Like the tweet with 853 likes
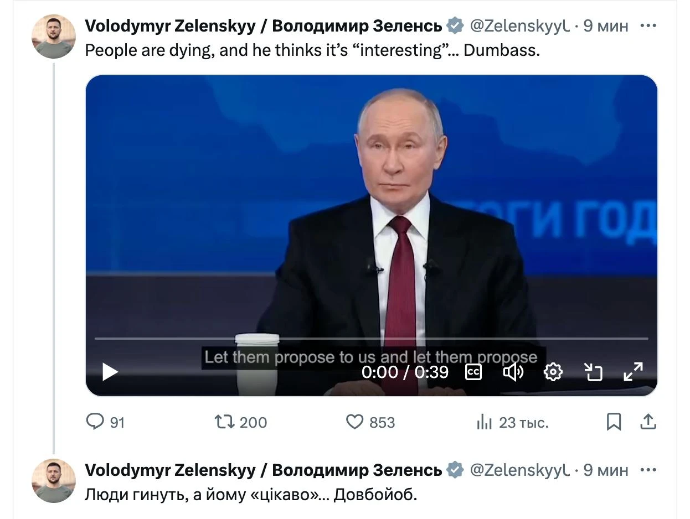Screen dimensions: 690x519 point(354,422)
